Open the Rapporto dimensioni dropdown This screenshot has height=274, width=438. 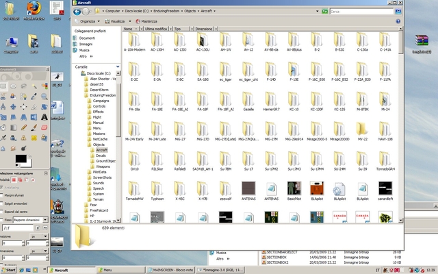coord(31,220)
